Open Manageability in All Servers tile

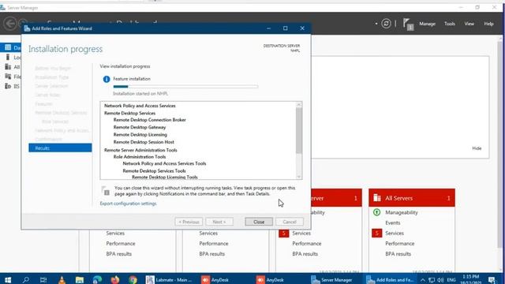coord(402,212)
